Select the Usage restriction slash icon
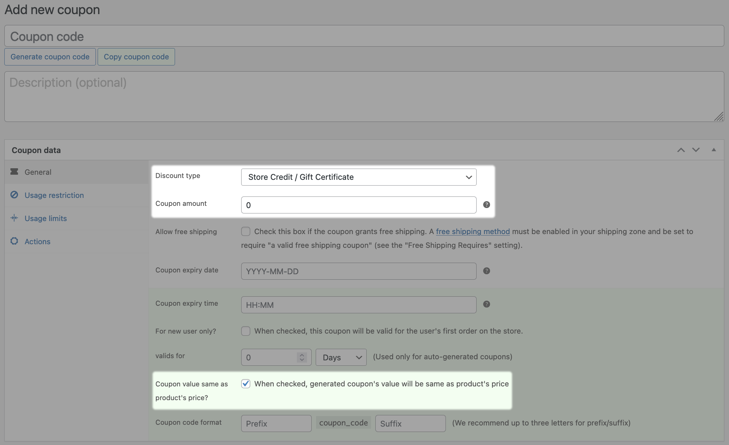Image resolution: width=729 pixels, height=445 pixels. pos(14,195)
